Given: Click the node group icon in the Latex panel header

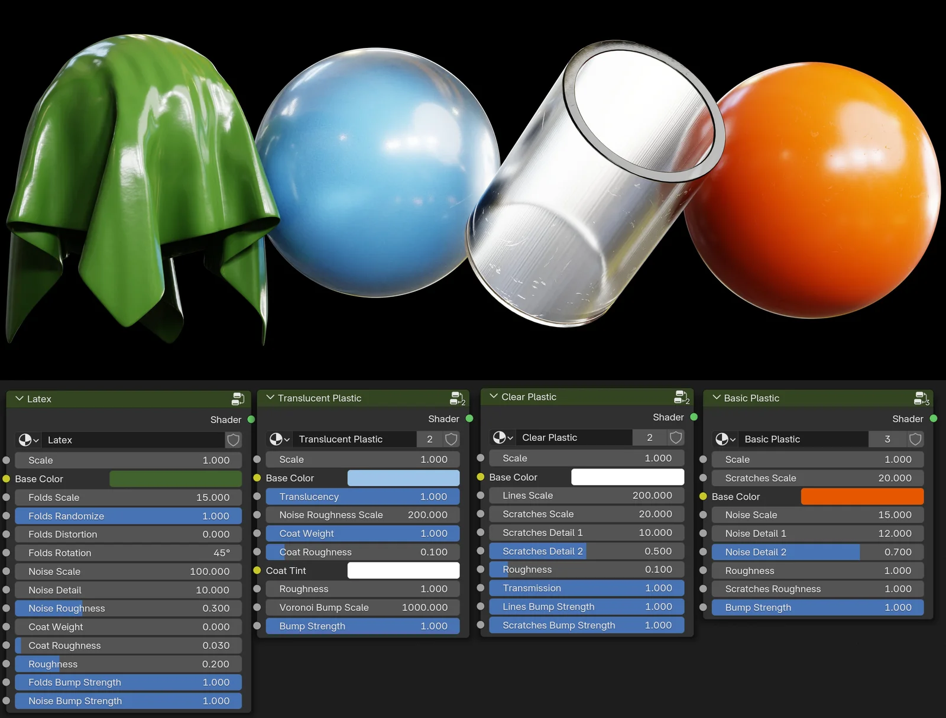Looking at the screenshot, I should point(238,399).
